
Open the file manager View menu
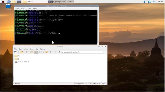pyautogui.click(x=26, y=49)
